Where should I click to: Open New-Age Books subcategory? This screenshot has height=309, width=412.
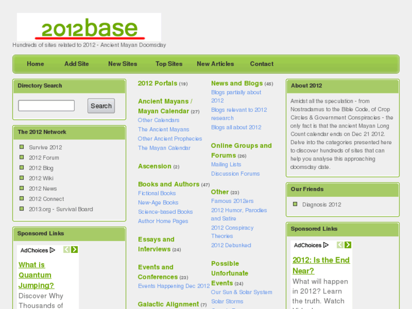click(158, 202)
